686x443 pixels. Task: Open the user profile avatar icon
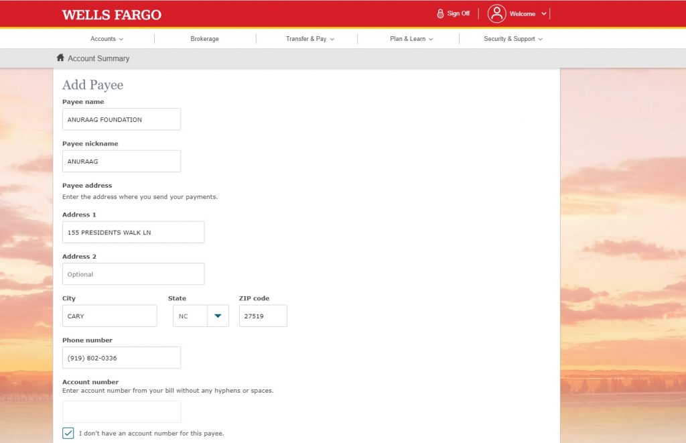click(x=496, y=13)
